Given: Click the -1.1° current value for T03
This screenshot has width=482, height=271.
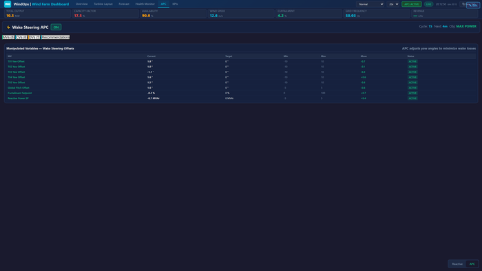Looking at the screenshot, I should coord(150,72).
